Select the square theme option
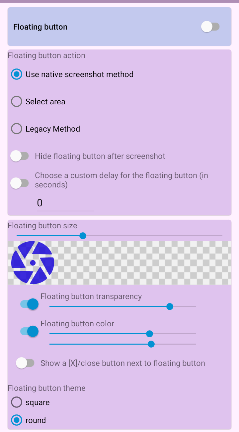 click(x=17, y=402)
